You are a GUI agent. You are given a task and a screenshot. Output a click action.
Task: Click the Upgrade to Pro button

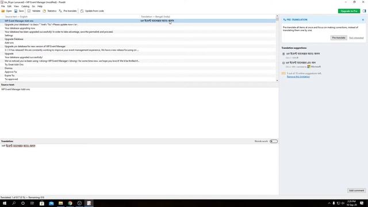pos(349,11)
